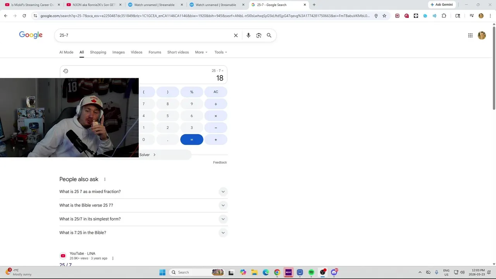The image size is (496, 279).
Task: Open the more options dots beside People also ask
Action: coord(105,179)
